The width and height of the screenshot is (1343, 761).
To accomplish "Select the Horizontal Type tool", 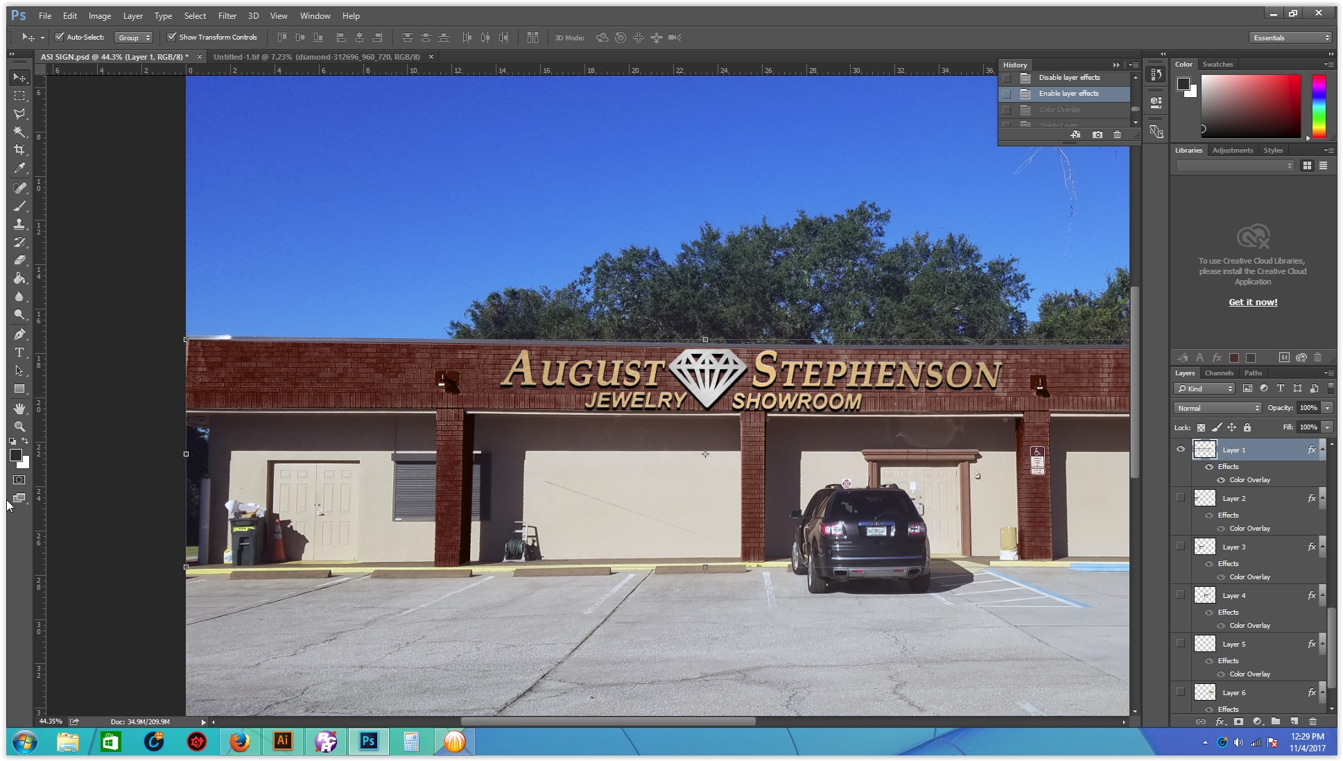I will 19,352.
